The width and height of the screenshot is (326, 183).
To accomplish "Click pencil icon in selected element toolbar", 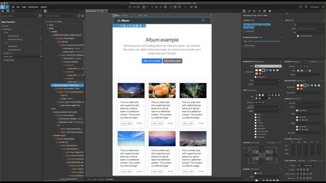I will [x=127, y=26].
